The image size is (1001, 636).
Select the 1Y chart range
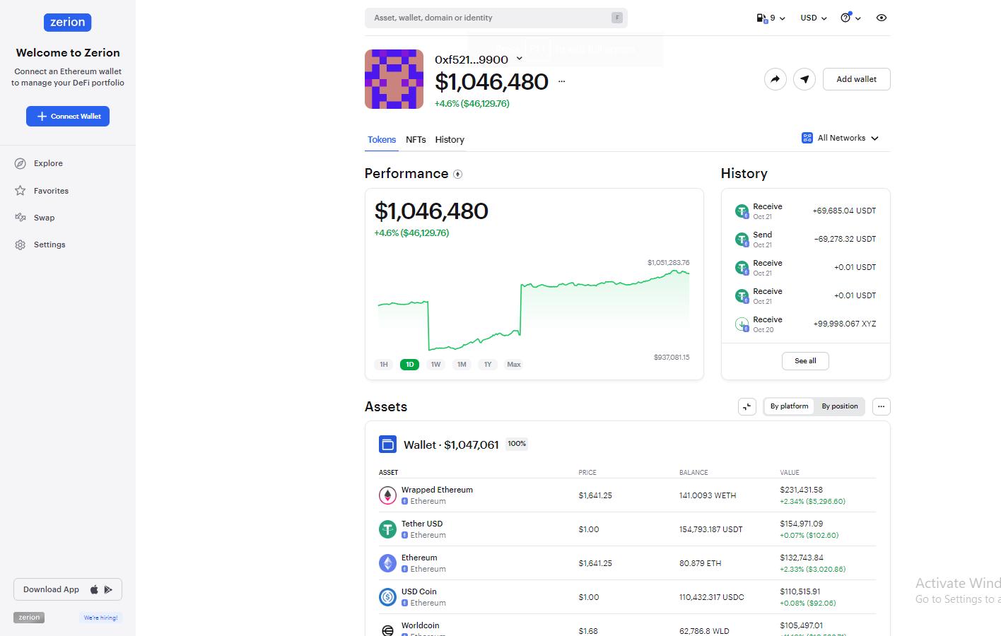(488, 365)
